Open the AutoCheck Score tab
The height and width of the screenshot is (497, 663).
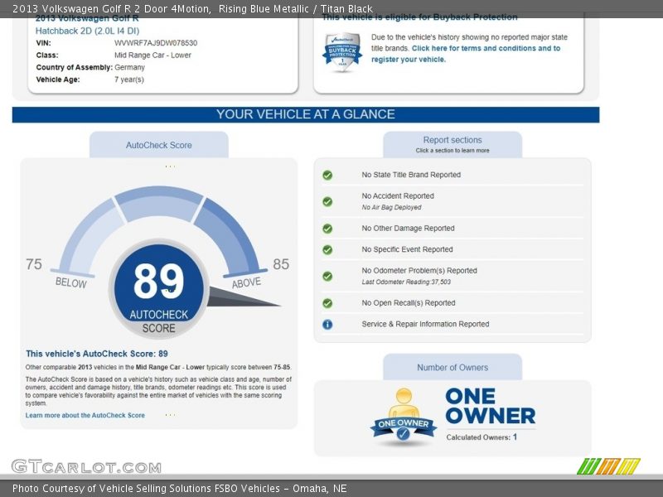(x=159, y=145)
